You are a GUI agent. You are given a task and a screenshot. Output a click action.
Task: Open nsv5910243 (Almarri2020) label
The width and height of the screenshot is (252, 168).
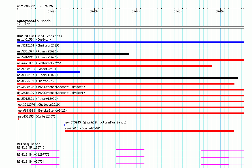point(37,57)
